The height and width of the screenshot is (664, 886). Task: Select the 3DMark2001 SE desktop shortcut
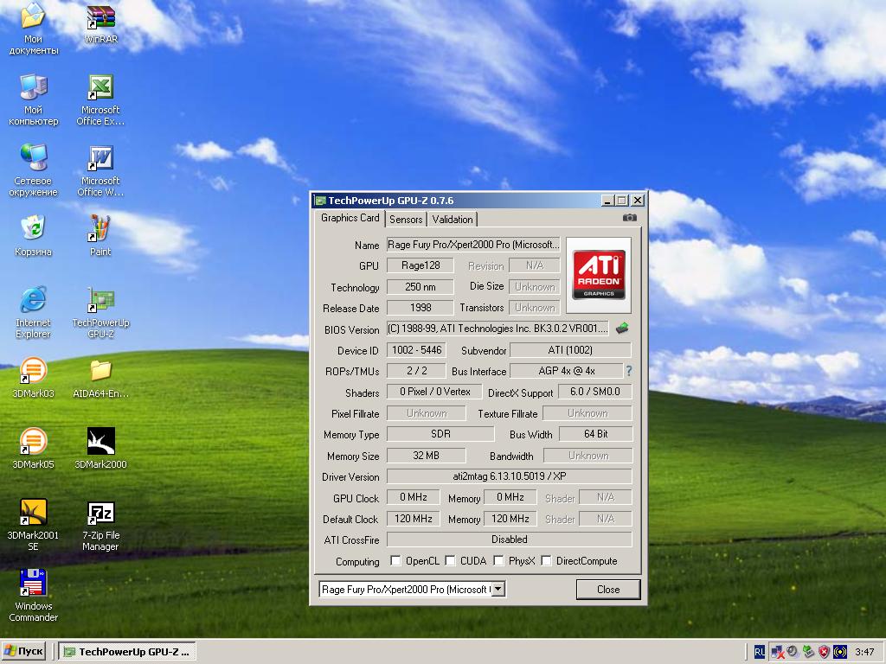point(33,525)
